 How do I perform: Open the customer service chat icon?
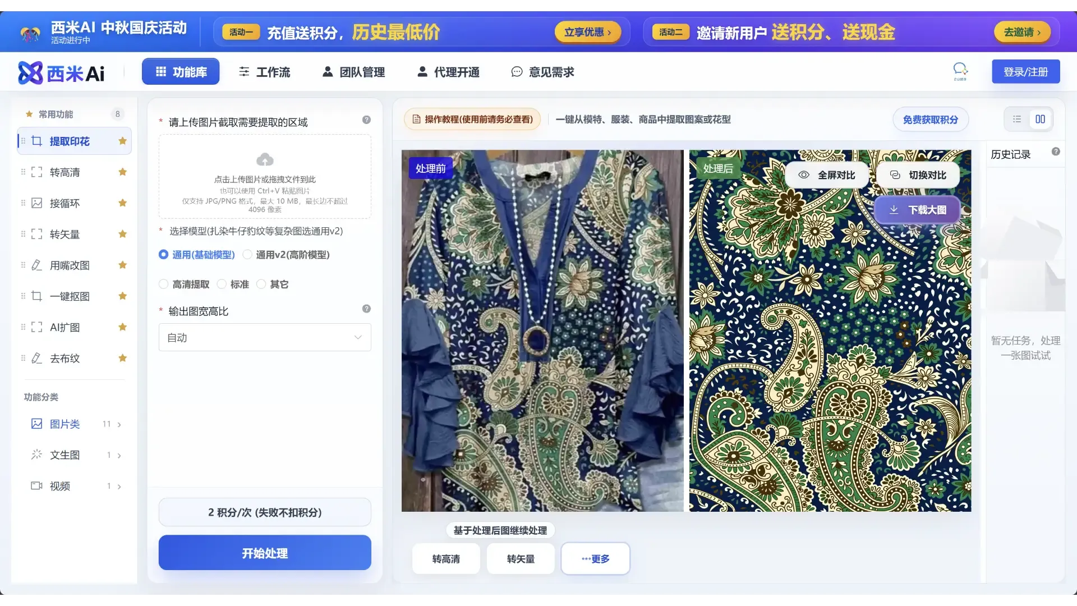point(960,71)
